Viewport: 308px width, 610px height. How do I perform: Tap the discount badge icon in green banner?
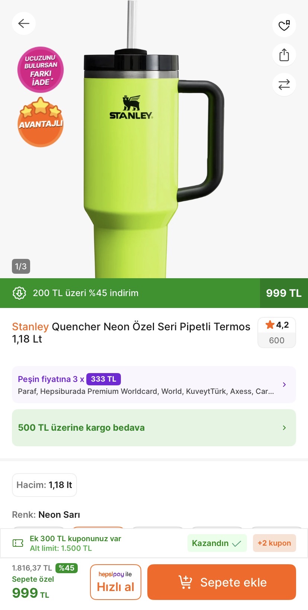pyautogui.click(x=19, y=293)
